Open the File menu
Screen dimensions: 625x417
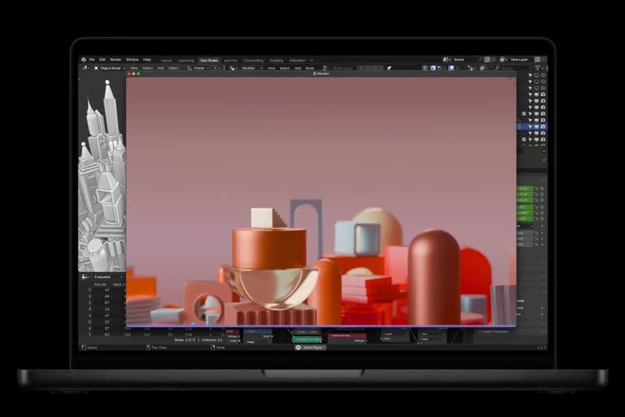pyautogui.click(x=92, y=60)
